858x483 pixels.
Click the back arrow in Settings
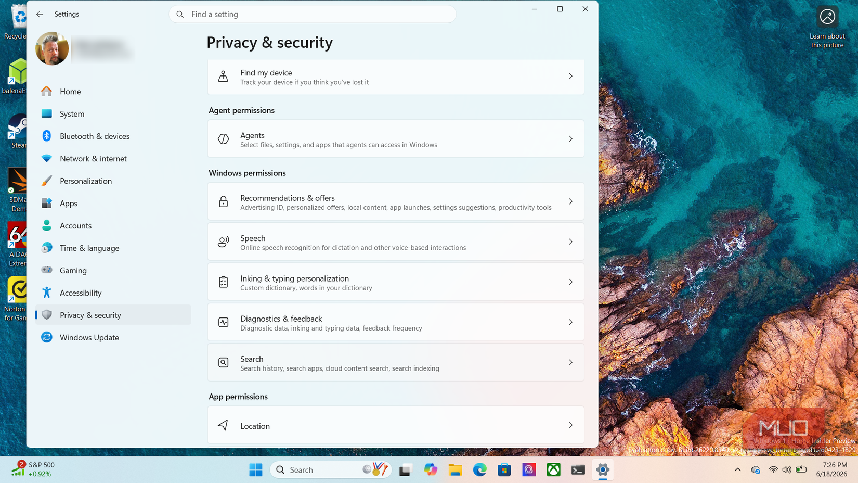click(40, 14)
